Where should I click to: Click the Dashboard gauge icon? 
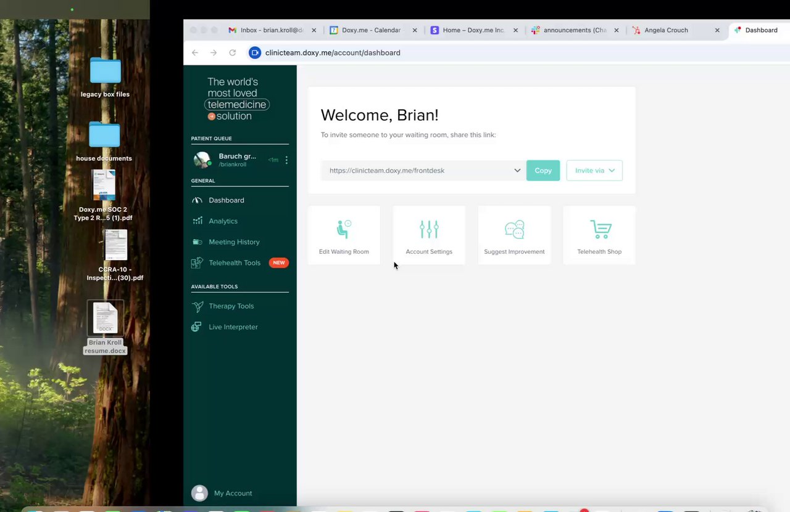[197, 200]
